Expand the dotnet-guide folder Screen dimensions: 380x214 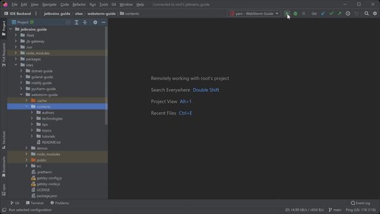[21, 71]
